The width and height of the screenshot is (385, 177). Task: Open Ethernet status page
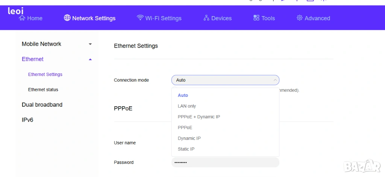43,90
